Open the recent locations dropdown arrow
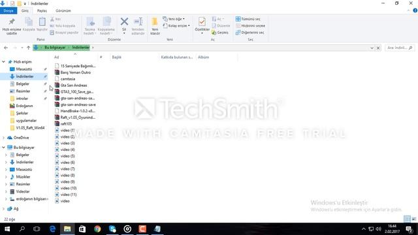This screenshot has height=235, width=418. point(22,48)
